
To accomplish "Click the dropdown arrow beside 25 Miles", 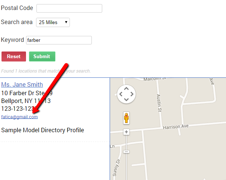I will [x=66, y=22].
